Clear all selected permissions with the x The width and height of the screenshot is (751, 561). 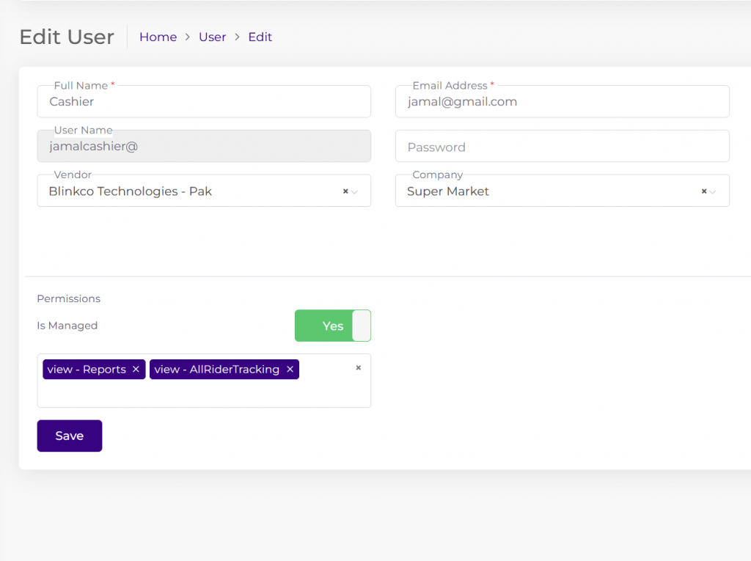pyautogui.click(x=358, y=368)
